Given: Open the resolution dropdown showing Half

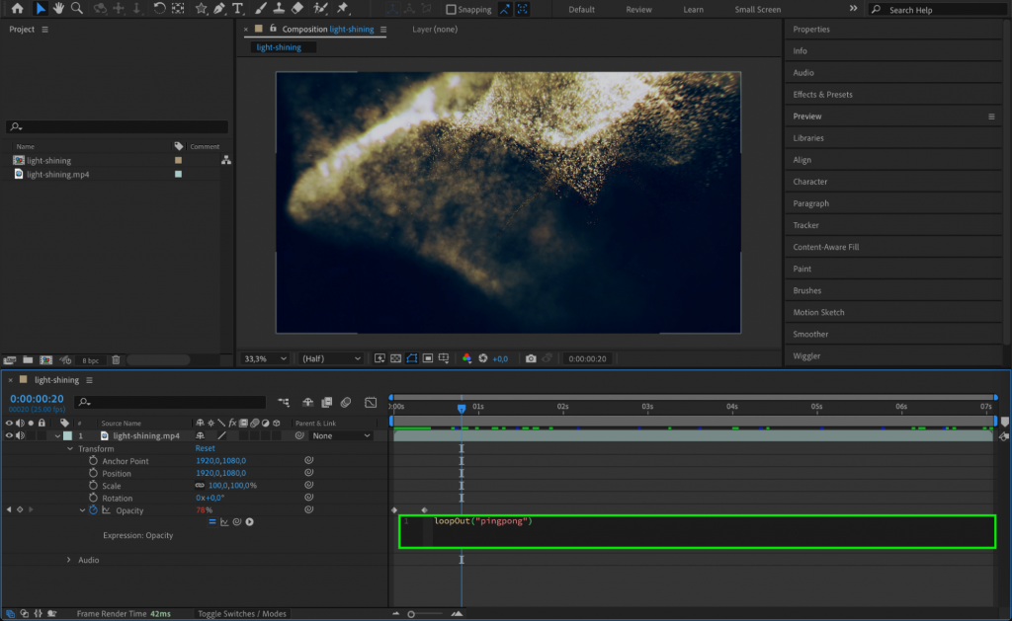Looking at the screenshot, I should 330,358.
